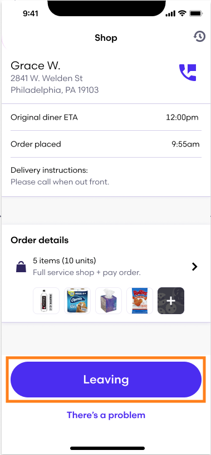Tap the Wi-Fi status icon
This screenshot has width=211, height=455.
[x=182, y=13]
